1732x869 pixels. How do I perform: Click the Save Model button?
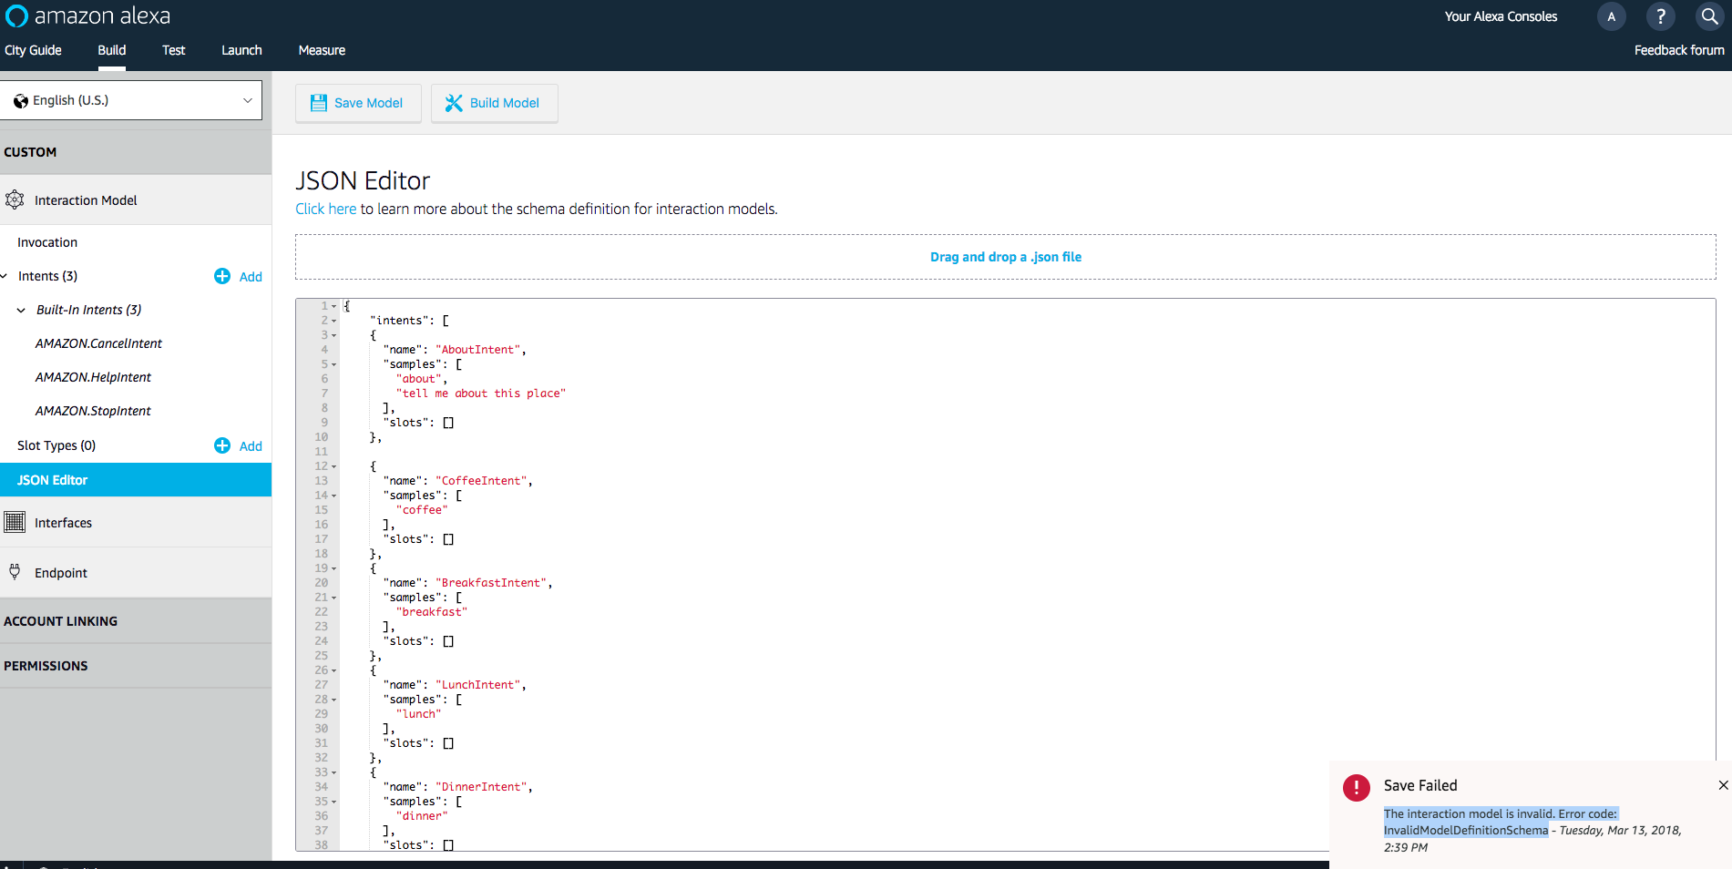click(x=358, y=103)
